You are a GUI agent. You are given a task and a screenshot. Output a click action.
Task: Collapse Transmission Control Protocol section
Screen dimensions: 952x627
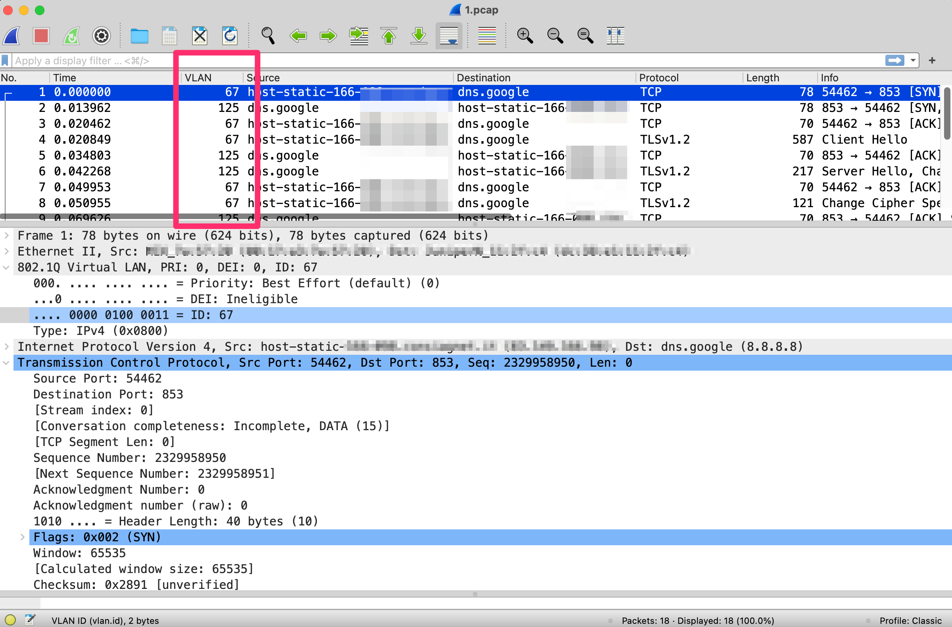(x=7, y=363)
